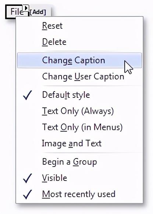Screen dimensions: 153x214
Task: Enable the Begin a Group option
Action: [x=79, y=162]
